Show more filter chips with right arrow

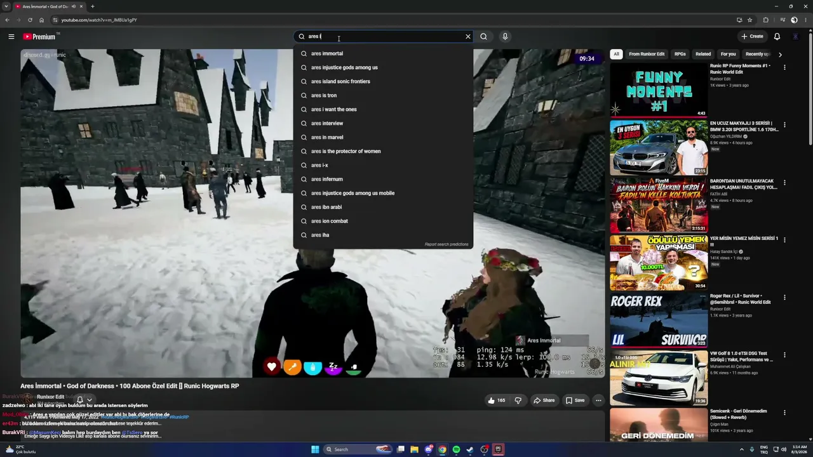coord(780,55)
